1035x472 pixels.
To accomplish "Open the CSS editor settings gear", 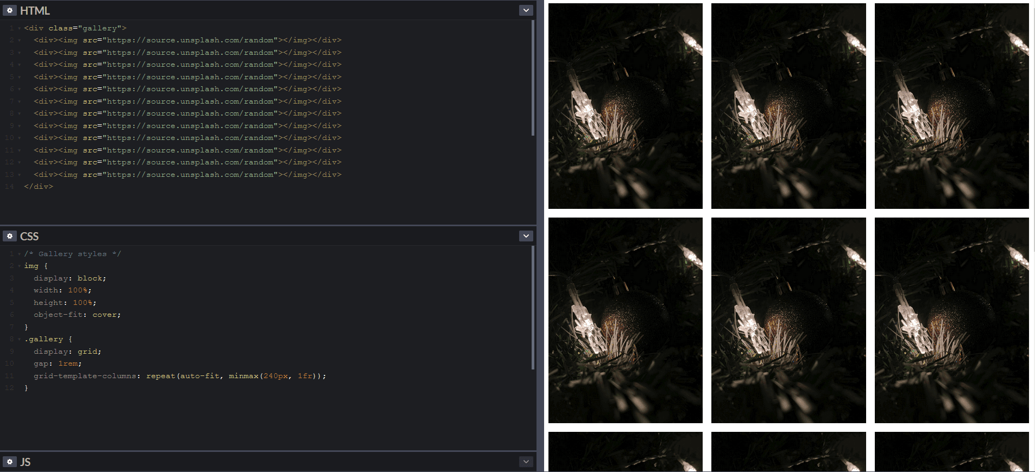I will tap(10, 236).
